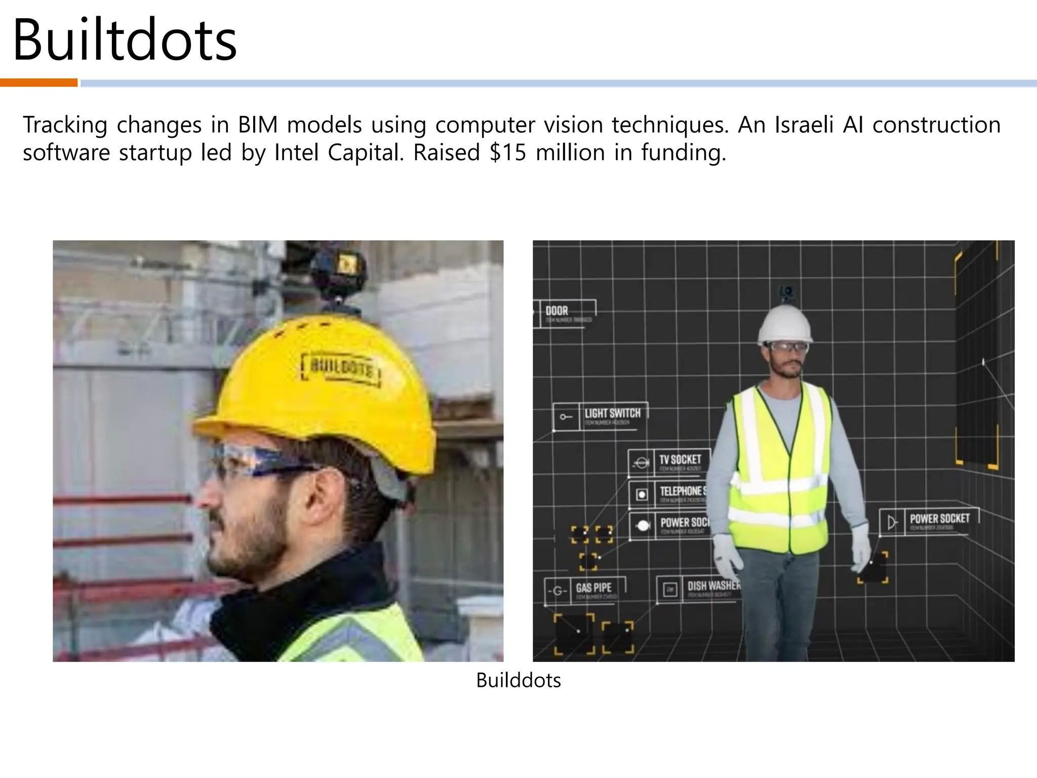This screenshot has width=1037, height=778.
Task: Select the worker-in-grid-room image
Action: pyautogui.click(x=774, y=451)
